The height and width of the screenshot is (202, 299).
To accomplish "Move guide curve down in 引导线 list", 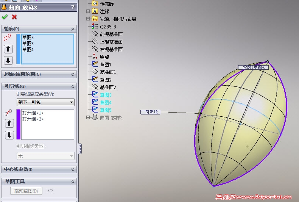I will tap(9, 135).
